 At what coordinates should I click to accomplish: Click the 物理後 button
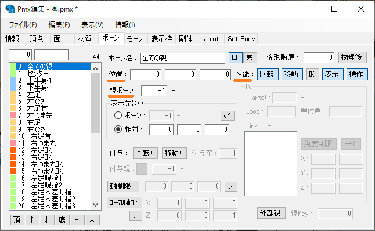352,57
